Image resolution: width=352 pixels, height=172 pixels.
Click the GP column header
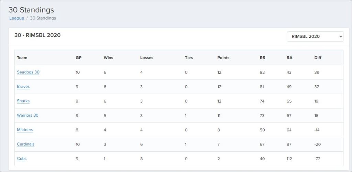click(x=78, y=58)
